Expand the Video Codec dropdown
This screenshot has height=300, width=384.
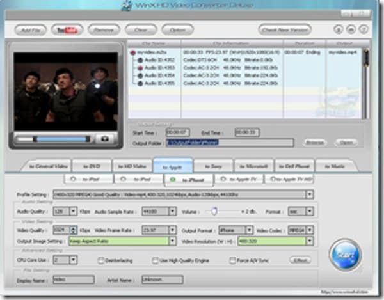(310, 230)
